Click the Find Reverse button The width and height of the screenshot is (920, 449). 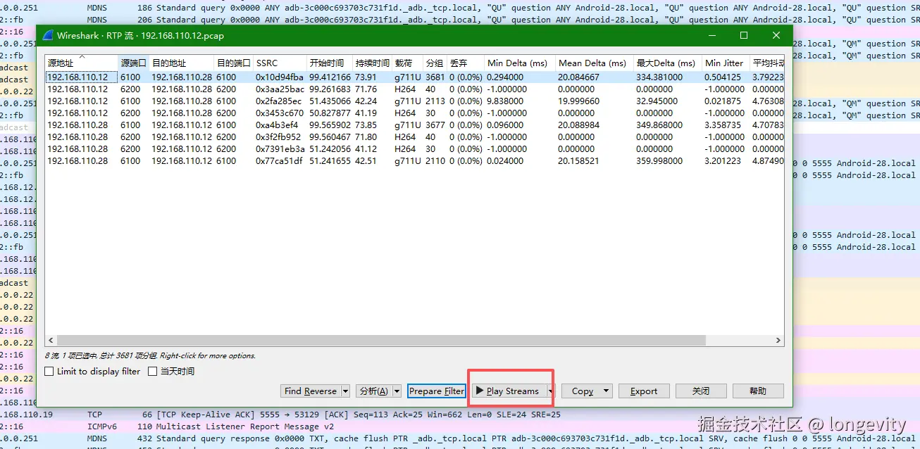click(311, 391)
